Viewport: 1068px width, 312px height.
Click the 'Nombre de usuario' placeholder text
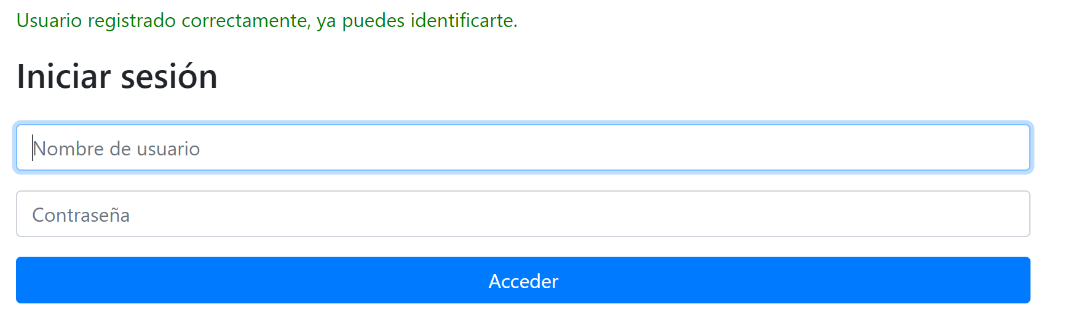116,149
